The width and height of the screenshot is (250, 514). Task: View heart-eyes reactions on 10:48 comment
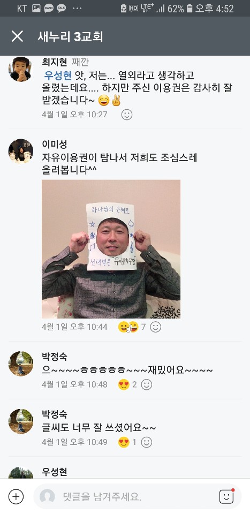coord(127,384)
